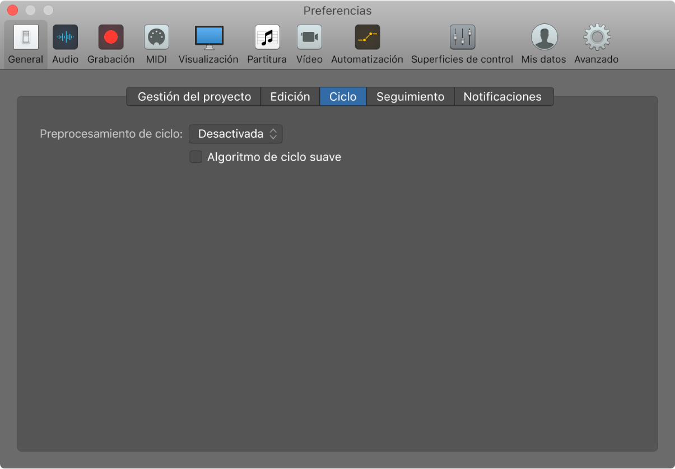Switch to Seguimiento tab
Viewport: 675px width, 469px height.
[x=410, y=97]
